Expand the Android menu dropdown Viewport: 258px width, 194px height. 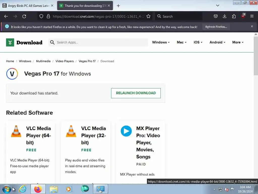click(217, 42)
